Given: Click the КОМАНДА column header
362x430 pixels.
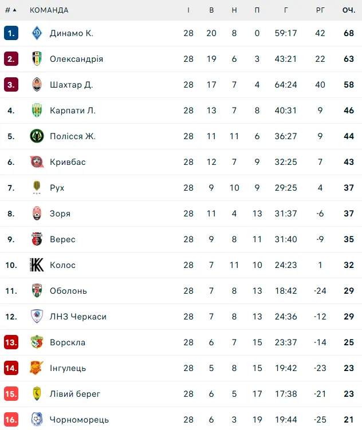Looking at the screenshot, I should click(x=49, y=10).
